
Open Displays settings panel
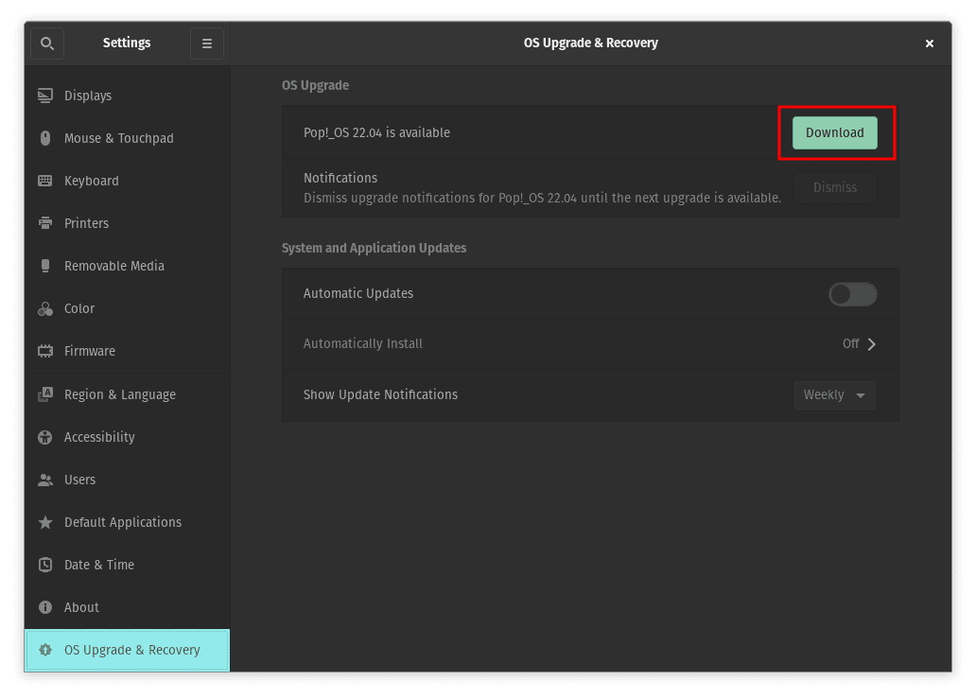click(127, 96)
